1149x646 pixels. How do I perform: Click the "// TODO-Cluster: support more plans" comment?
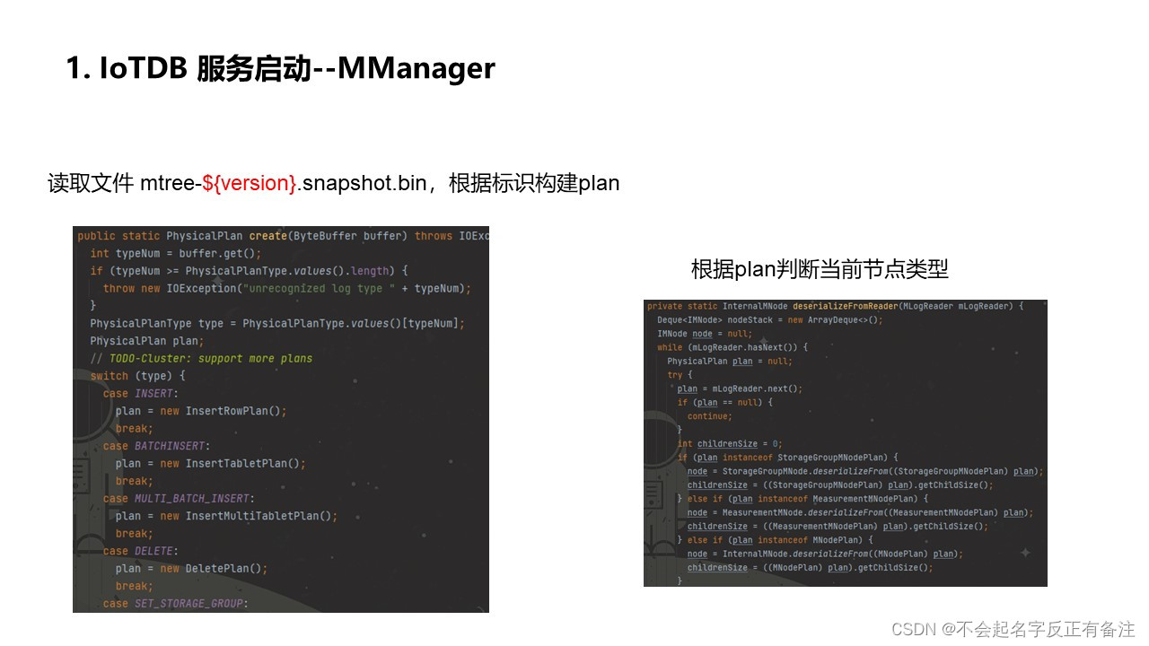click(201, 358)
